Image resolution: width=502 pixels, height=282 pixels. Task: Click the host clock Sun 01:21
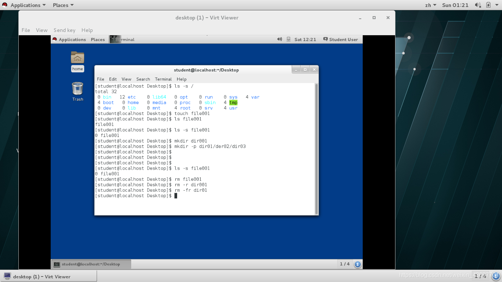[x=455, y=5]
